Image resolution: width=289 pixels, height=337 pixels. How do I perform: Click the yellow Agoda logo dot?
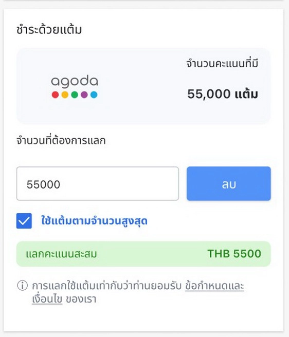point(65,95)
